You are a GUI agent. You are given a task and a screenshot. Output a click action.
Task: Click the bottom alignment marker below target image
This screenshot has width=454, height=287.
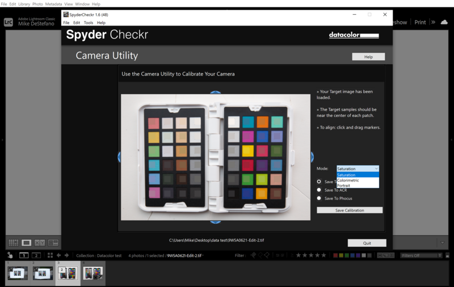(216, 222)
